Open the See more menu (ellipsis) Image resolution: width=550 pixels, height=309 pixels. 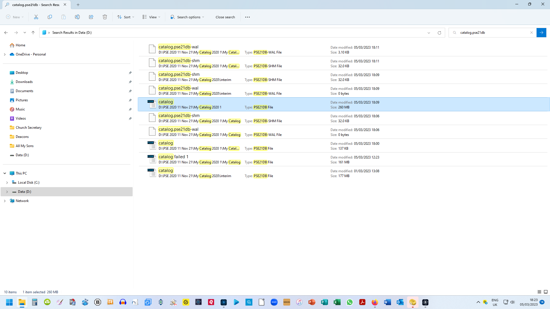[x=247, y=17]
